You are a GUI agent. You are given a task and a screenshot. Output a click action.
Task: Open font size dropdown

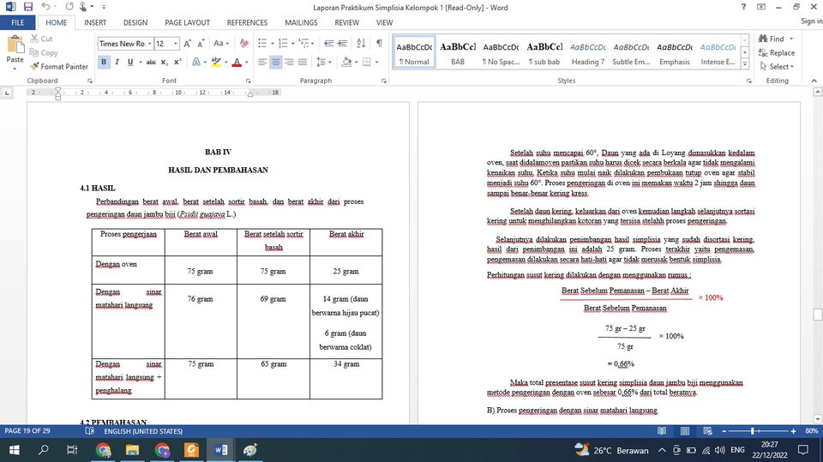point(176,44)
